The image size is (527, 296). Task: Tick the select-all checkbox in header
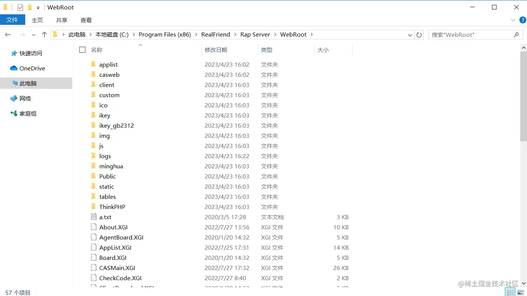(x=82, y=50)
